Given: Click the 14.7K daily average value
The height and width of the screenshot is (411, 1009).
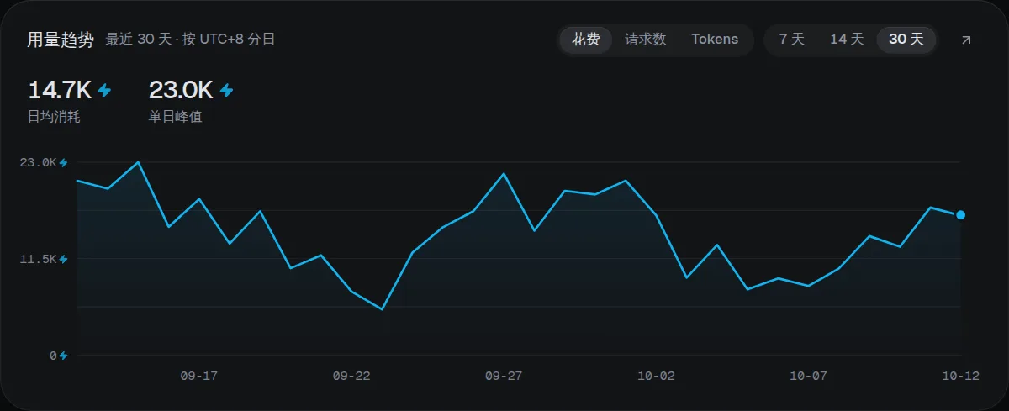Looking at the screenshot, I should click(x=60, y=90).
